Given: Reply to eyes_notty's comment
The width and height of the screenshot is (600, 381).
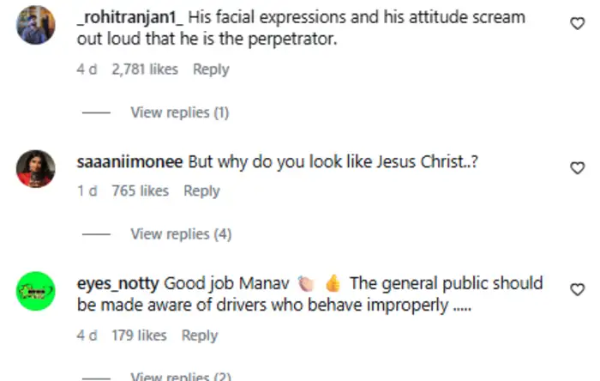Looking at the screenshot, I should tap(200, 336).
